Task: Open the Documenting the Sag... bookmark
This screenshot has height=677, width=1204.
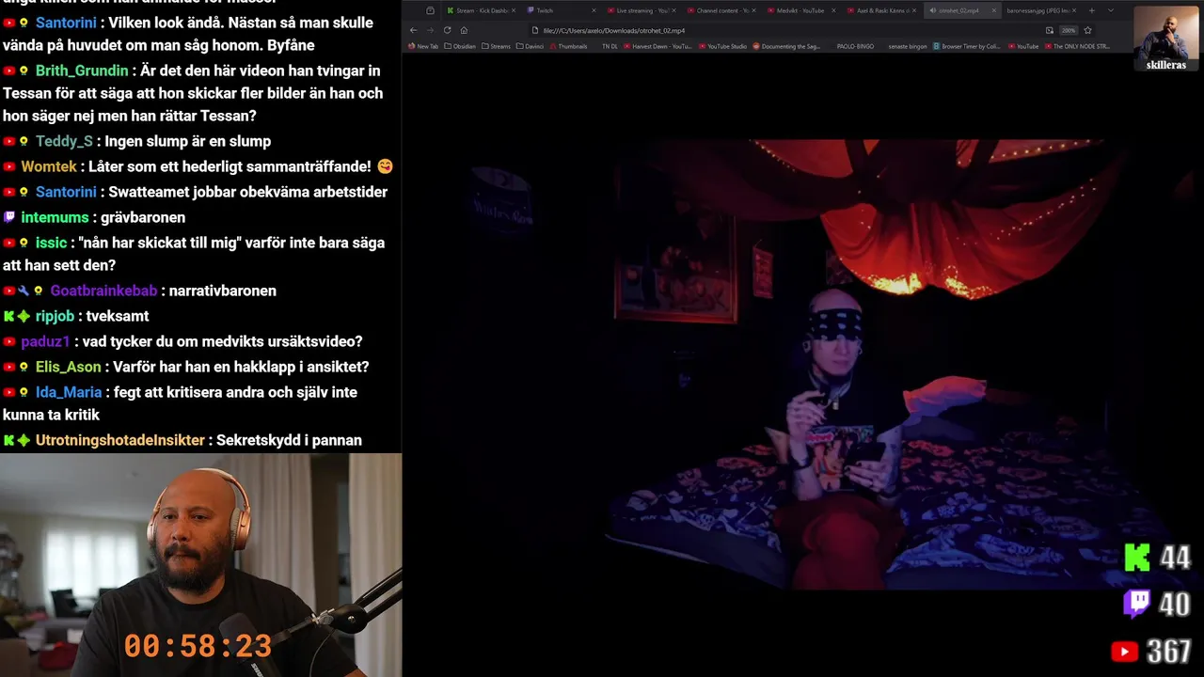Action: pos(786,46)
